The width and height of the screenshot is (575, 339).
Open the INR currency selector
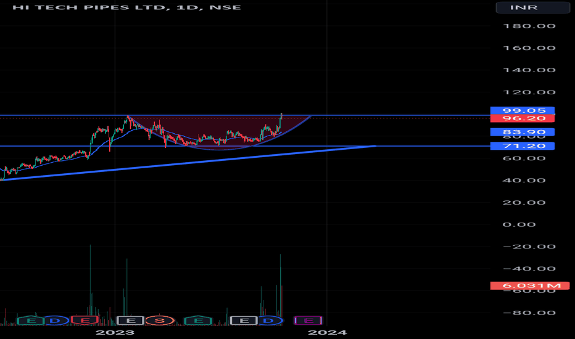(533, 7)
